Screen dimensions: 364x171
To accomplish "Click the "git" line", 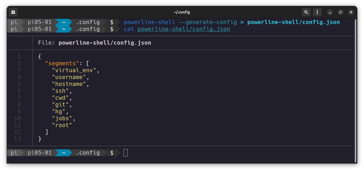I will coord(62,105).
